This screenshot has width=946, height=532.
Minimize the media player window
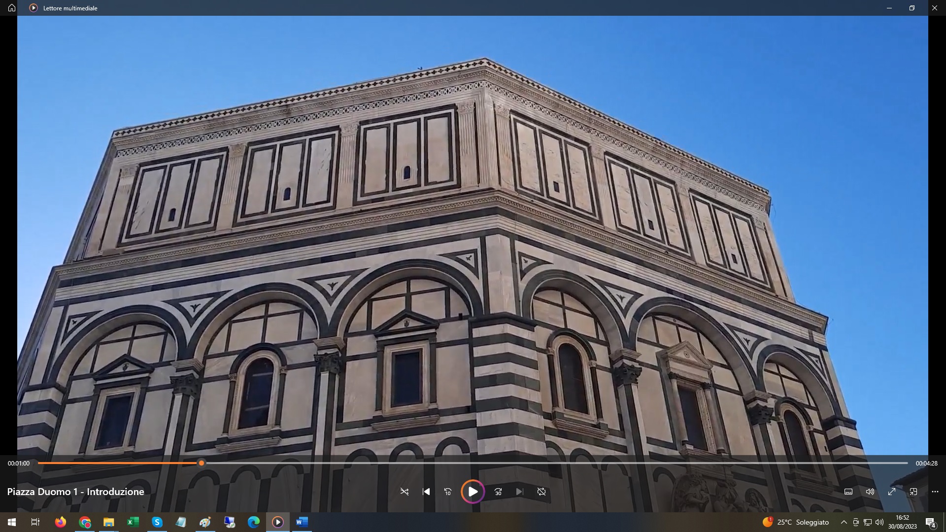[x=889, y=8]
